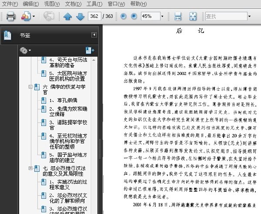Click the Print icon

point(11,17)
